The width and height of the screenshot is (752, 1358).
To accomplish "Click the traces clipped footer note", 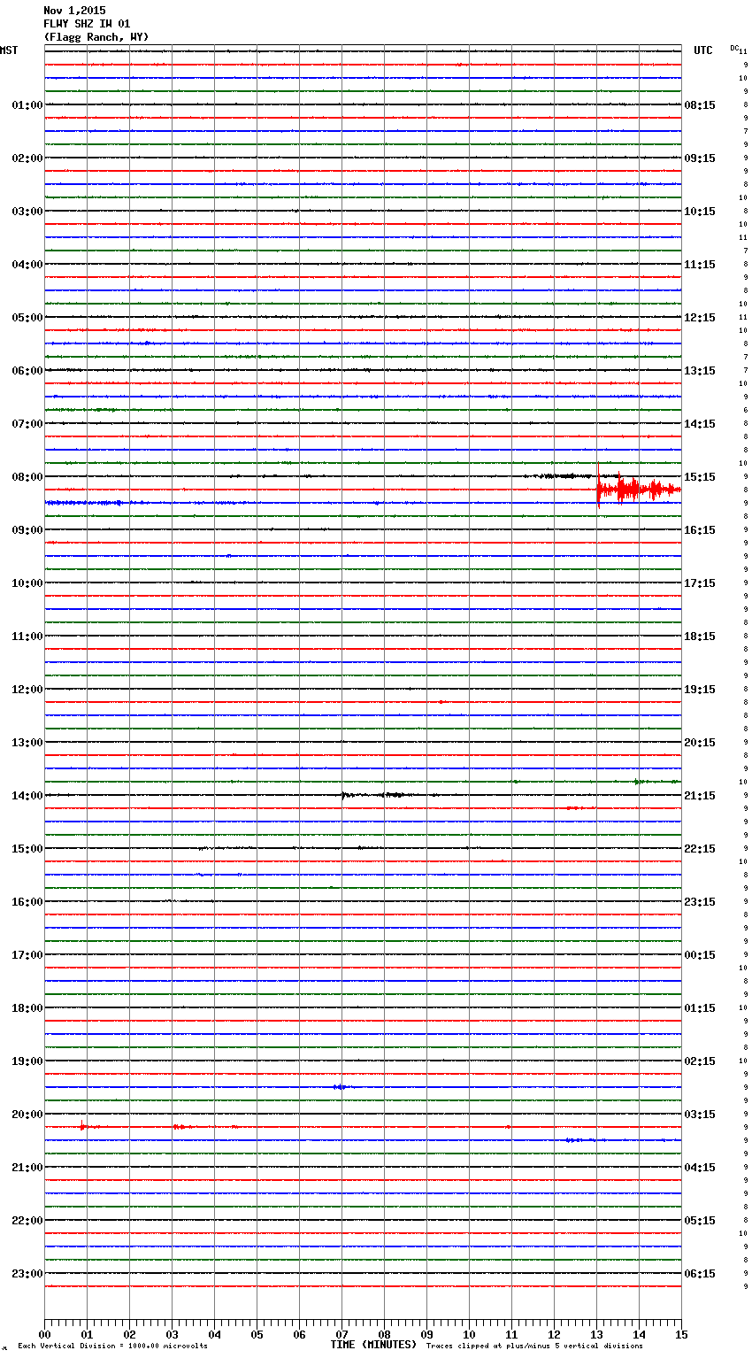I will tap(534, 1346).
